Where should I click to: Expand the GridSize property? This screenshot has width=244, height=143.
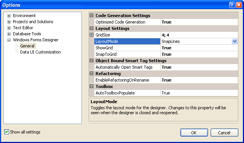92,35
